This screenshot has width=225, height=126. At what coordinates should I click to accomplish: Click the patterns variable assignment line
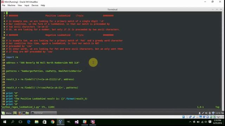point(44,71)
